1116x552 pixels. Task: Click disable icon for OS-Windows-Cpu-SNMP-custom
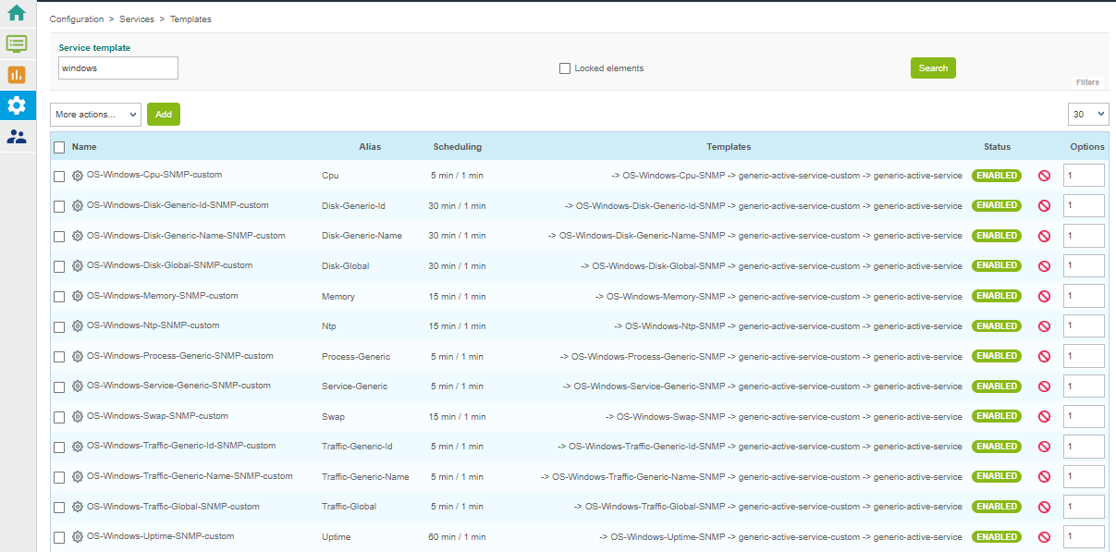click(x=1044, y=176)
